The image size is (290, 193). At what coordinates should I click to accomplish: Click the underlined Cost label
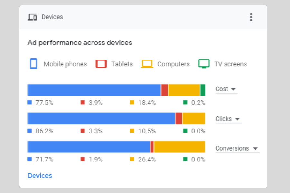coord(221,89)
